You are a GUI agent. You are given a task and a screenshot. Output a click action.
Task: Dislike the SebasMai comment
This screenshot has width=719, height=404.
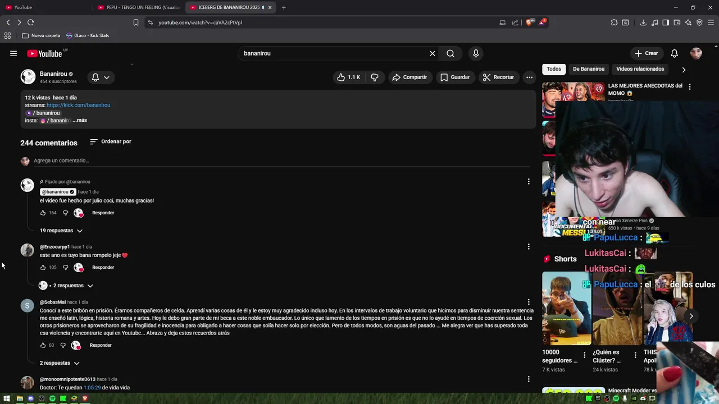(x=63, y=345)
